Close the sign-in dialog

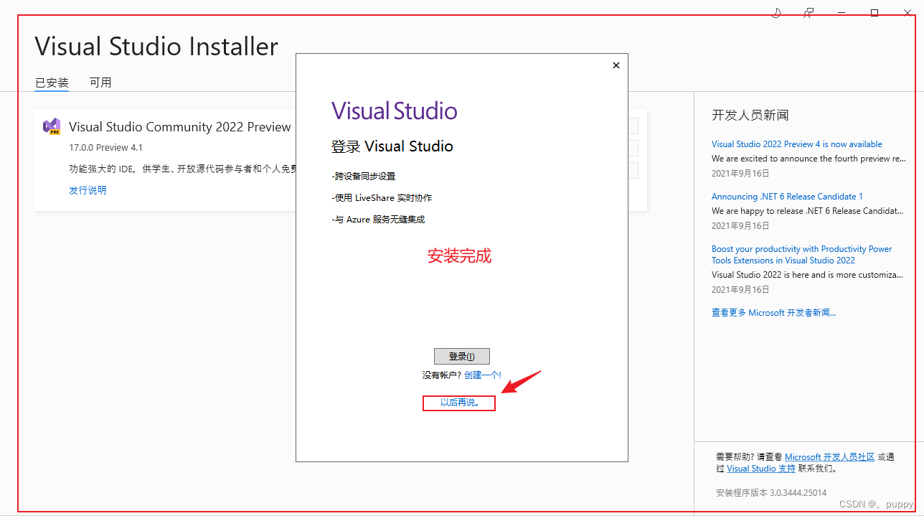tap(616, 65)
